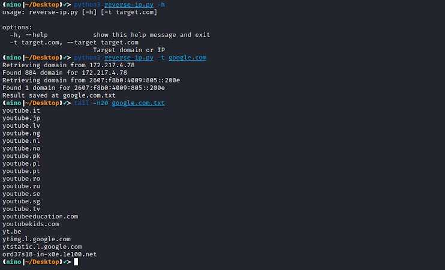445x270 pixels.
Task: Click the 'Result saved at google.com.txt' line
Action: (x=59, y=95)
